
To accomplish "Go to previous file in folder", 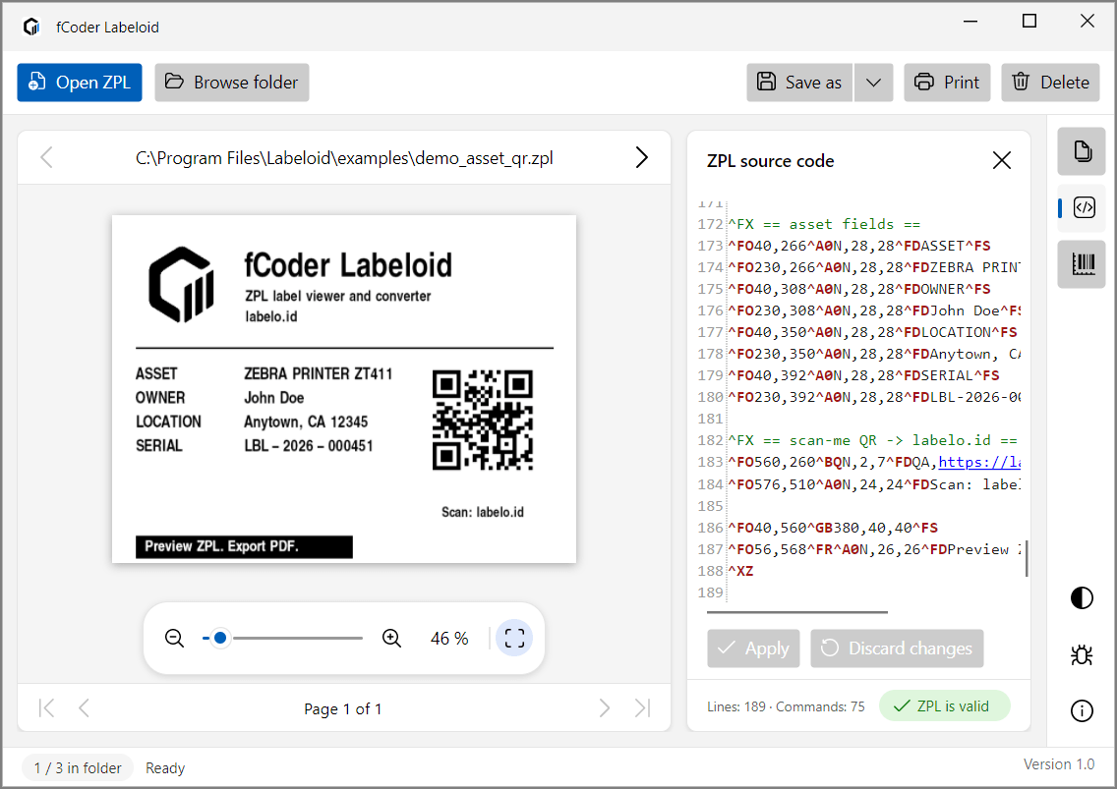I will click(47, 157).
